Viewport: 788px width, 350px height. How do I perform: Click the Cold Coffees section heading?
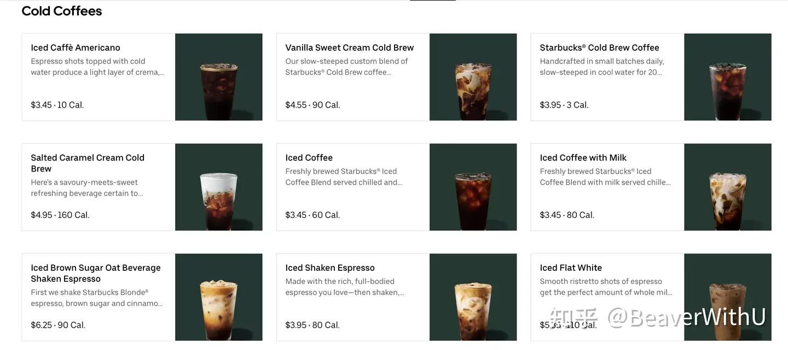[62, 11]
